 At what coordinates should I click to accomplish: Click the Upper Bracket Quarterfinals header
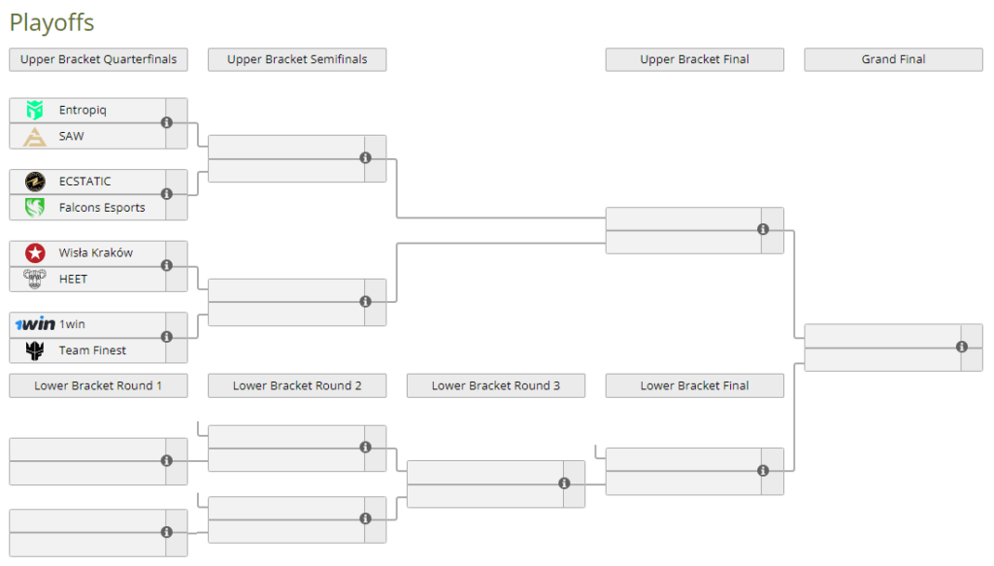click(x=98, y=59)
